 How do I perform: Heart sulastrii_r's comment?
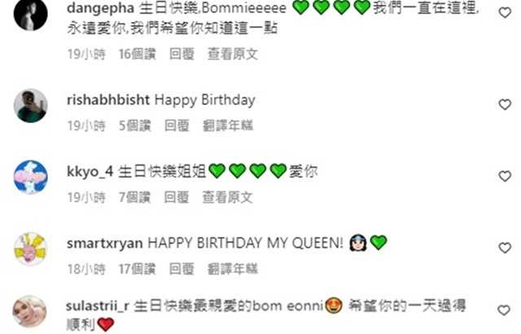pos(504,310)
